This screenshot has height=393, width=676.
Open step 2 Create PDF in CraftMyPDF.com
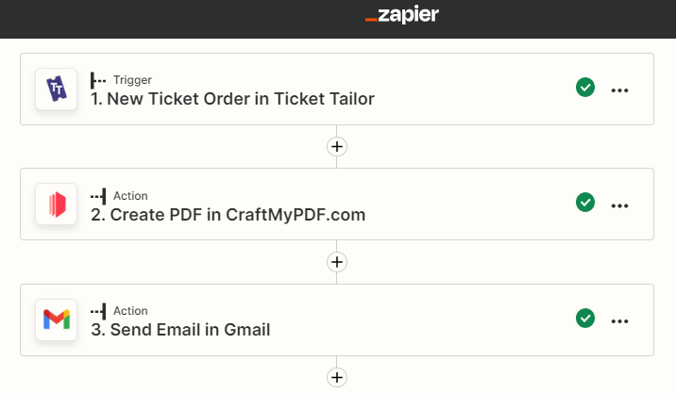(x=228, y=214)
